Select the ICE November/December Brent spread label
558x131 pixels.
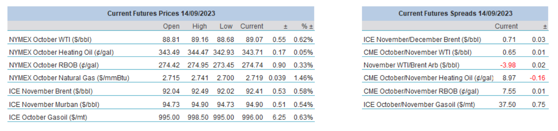[422, 39]
